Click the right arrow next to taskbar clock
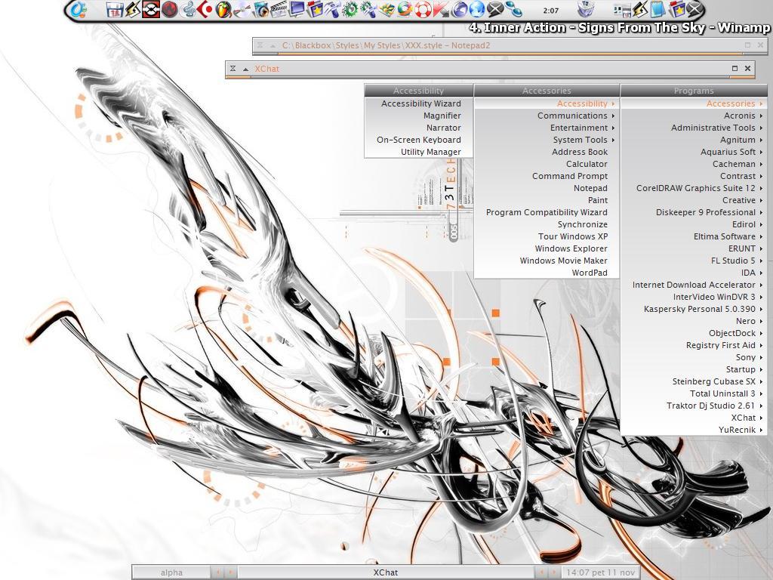This screenshot has height=580, width=773. (x=553, y=572)
